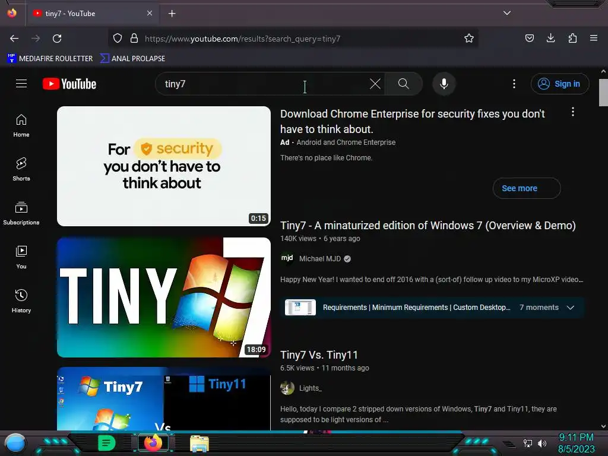Image resolution: width=608 pixels, height=456 pixels.
Task: Expand the 7 moments chapters chevron
Action: pos(571,308)
